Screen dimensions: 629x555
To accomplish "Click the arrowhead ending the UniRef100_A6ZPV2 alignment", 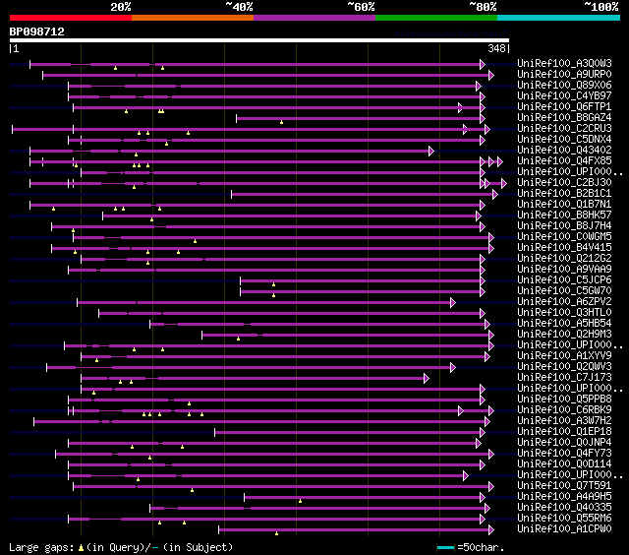I will (x=453, y=302).
